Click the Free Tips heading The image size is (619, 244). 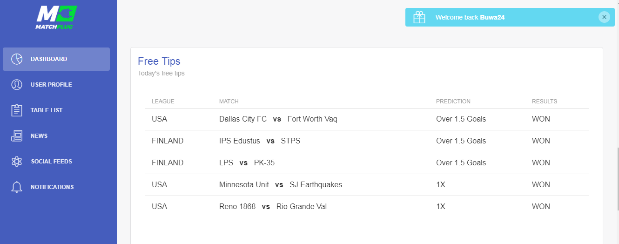point(159,61)
